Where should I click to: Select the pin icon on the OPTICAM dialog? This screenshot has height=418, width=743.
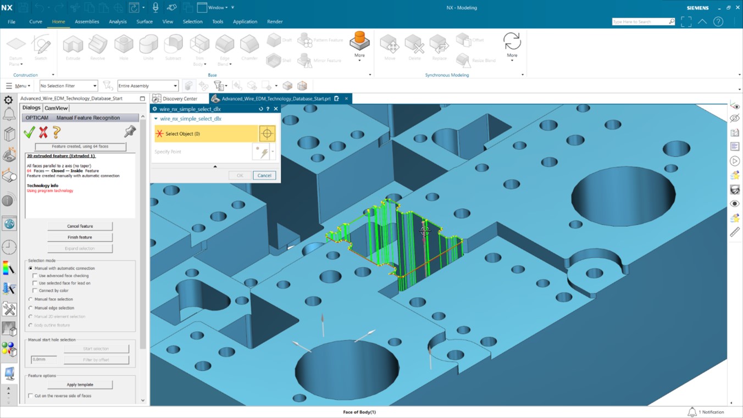click(x=130, y=132)
